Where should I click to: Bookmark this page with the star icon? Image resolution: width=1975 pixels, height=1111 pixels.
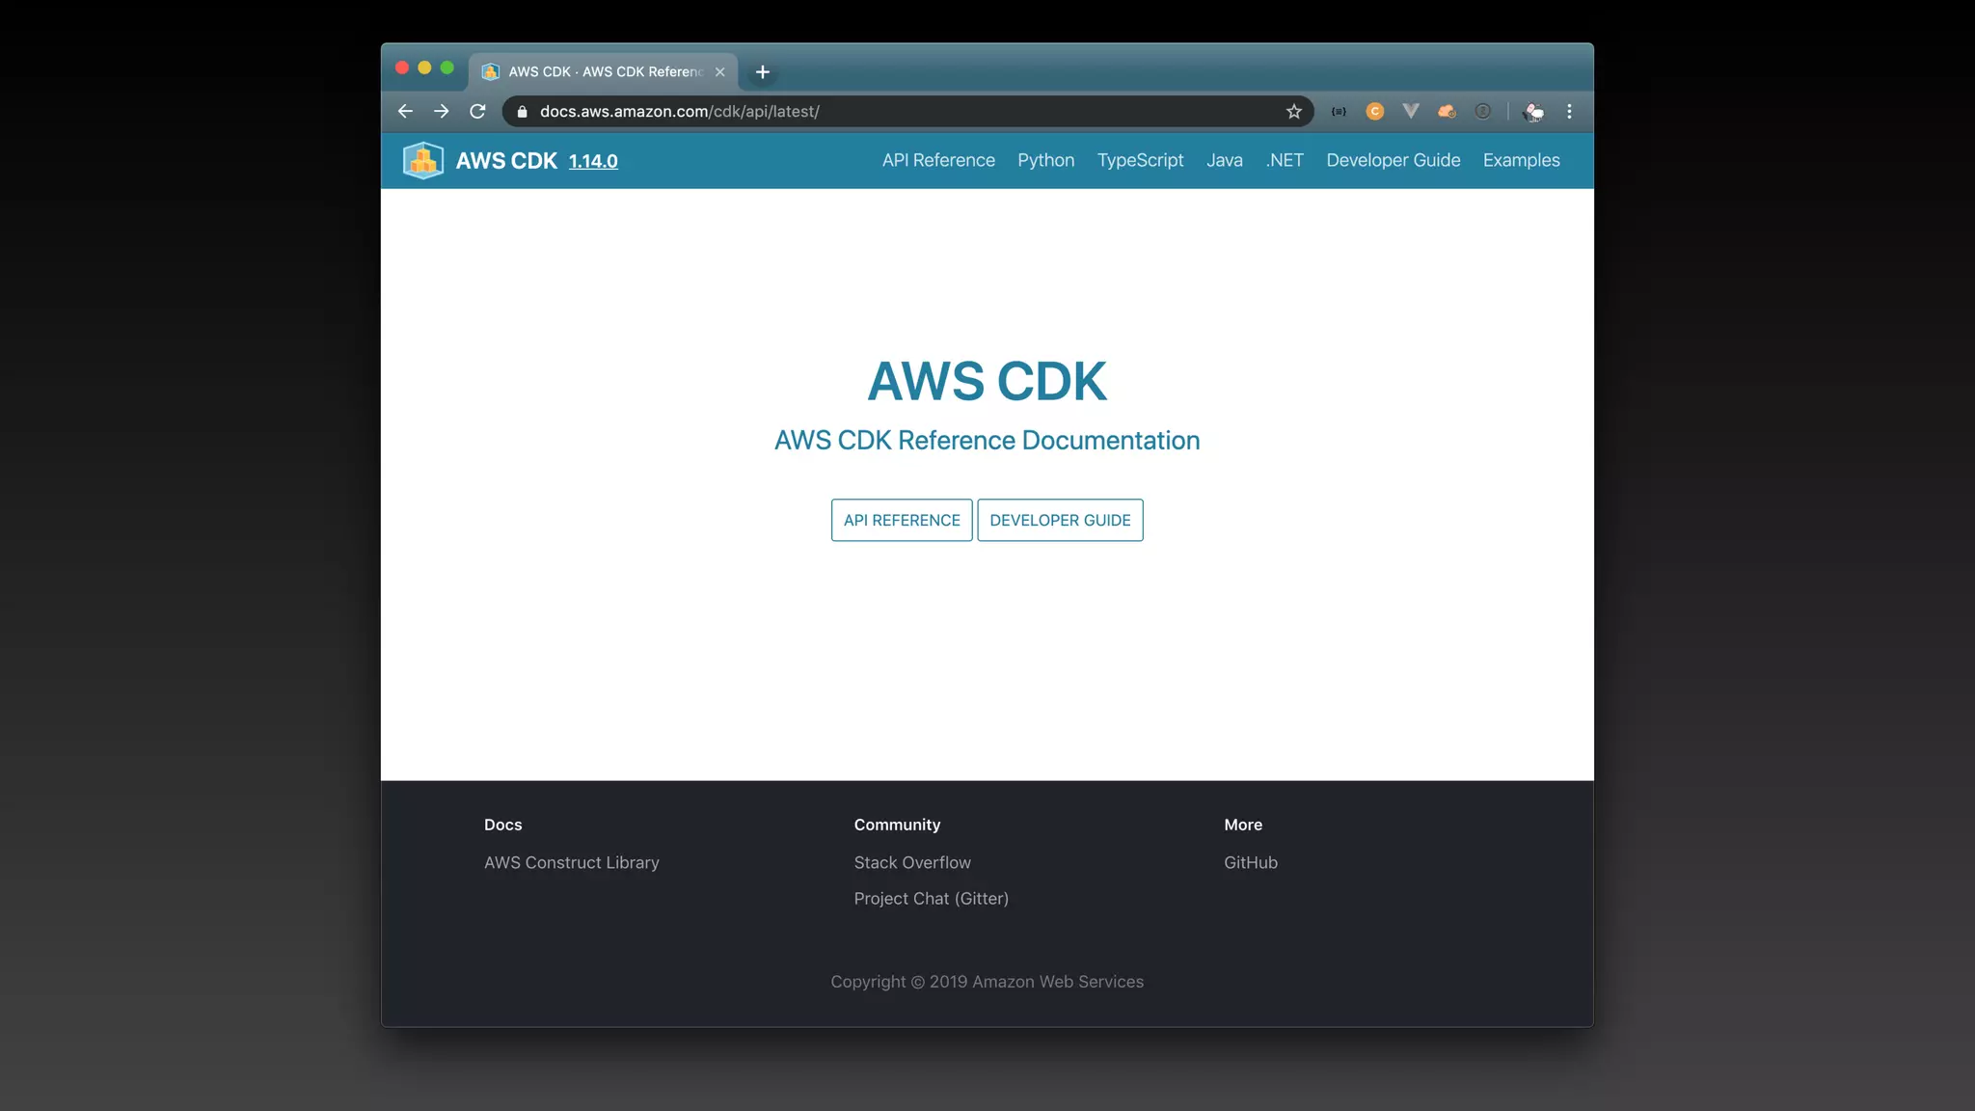pyautogui.click(x=1293, y=112)
